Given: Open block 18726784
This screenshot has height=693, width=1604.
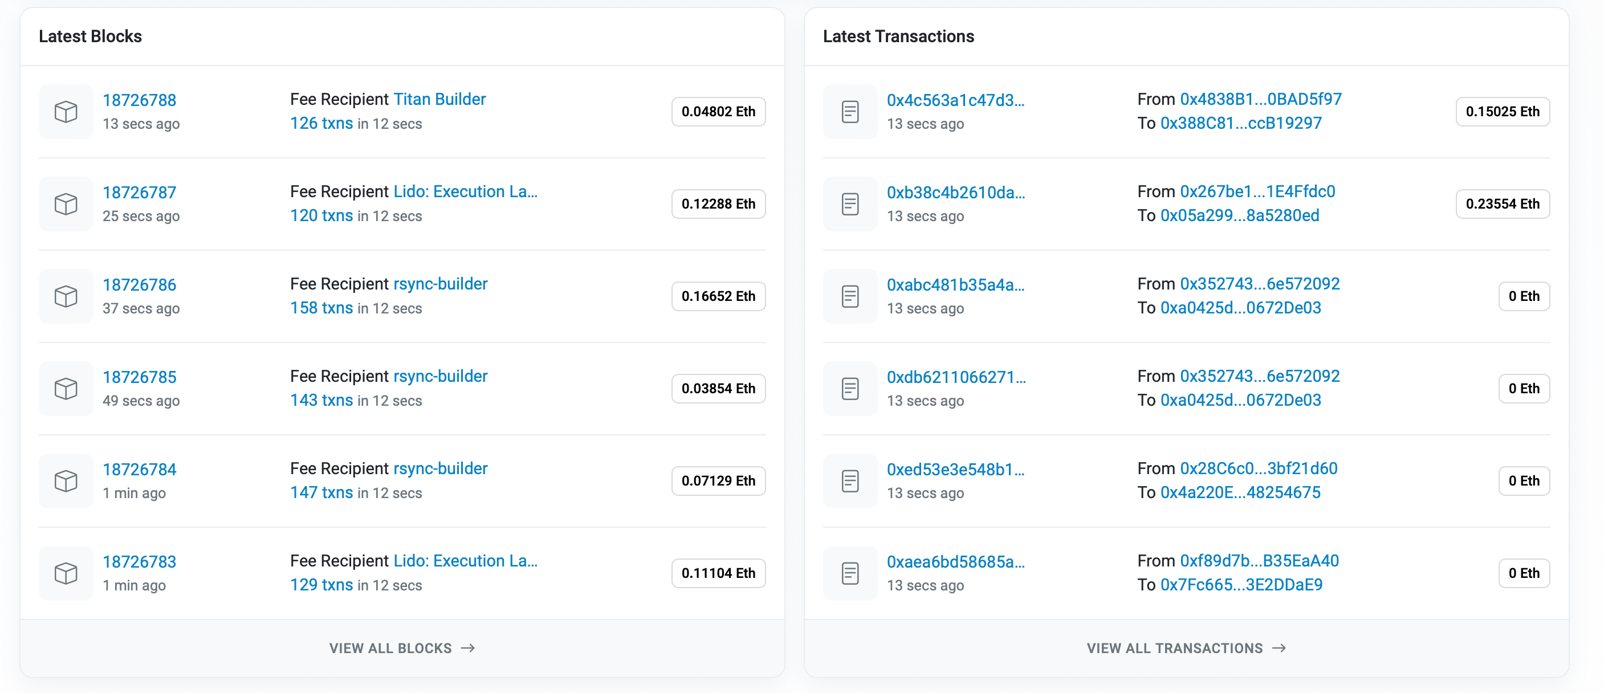Looking at the screenshot, I should click(x=140, y=469).
